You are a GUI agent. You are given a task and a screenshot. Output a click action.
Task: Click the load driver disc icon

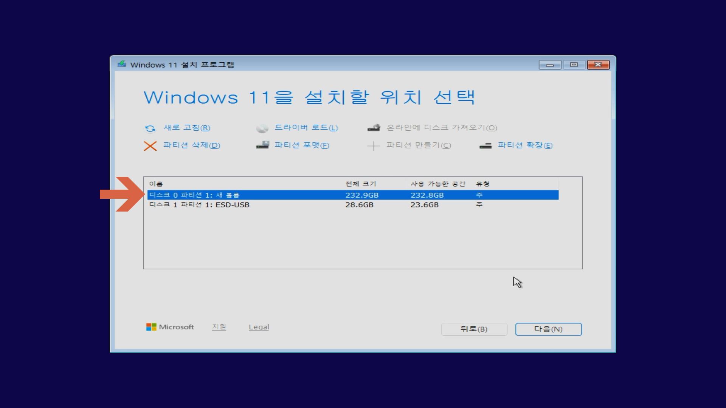pos(262,128)
